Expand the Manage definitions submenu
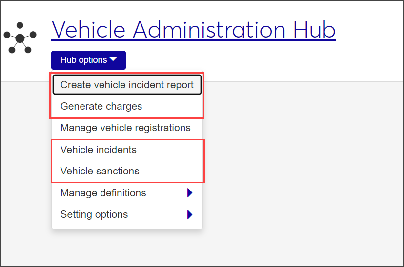Viewport: 404px width, 267px height. pyautogui.click(x=103, y=193)
